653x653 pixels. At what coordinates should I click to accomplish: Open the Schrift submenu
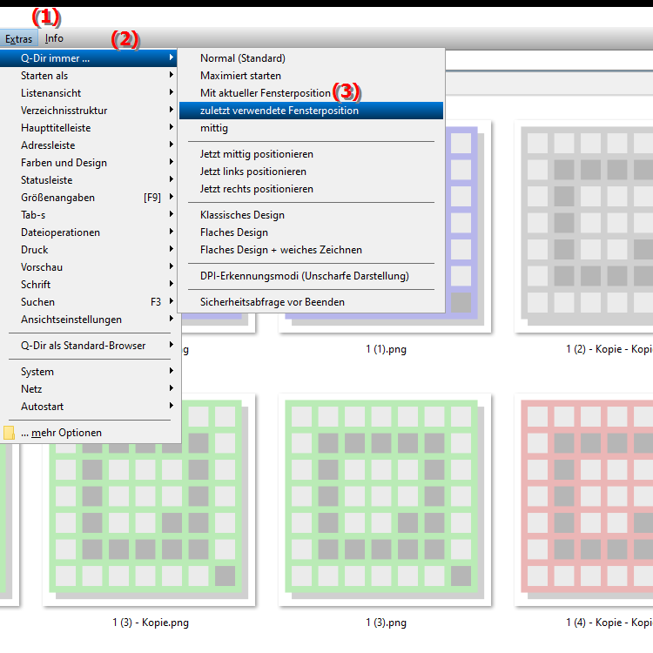[x=88, y=285]
